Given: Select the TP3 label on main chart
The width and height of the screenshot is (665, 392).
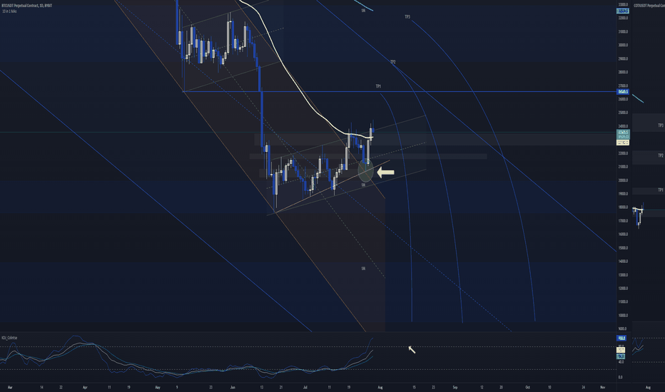Looking at the screenshot, I should point(407,17).
